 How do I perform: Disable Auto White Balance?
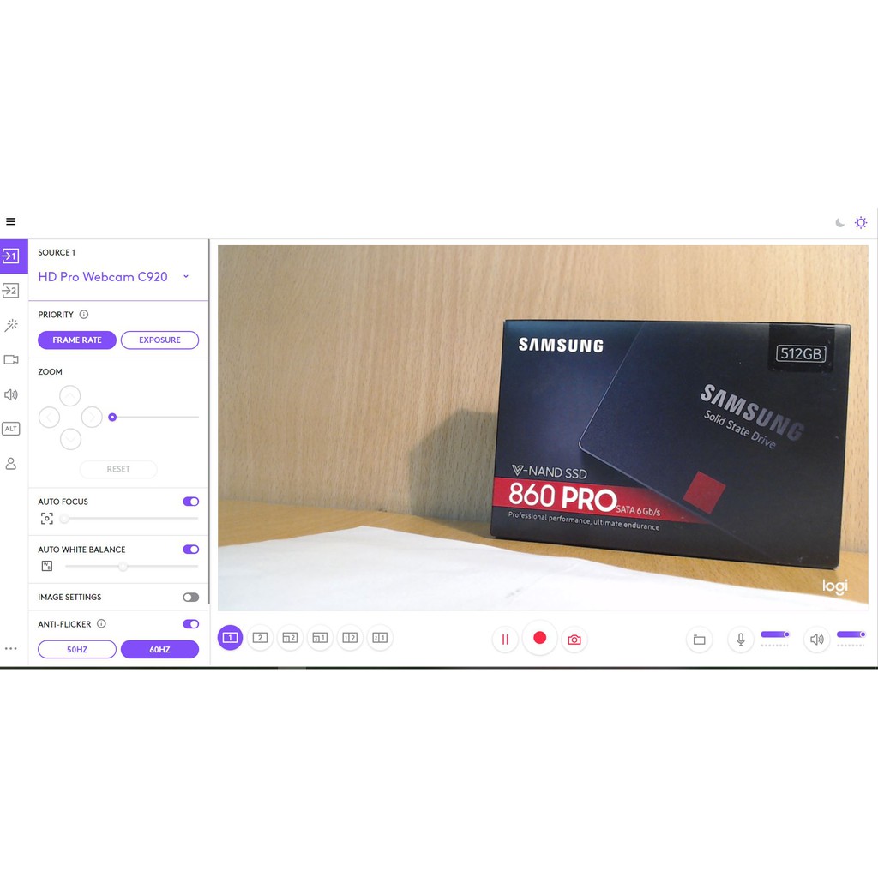pyautogui.click(x=189, y=550)
